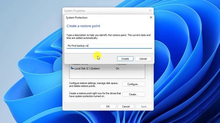Close the System Properties window

tap(150, 11)
